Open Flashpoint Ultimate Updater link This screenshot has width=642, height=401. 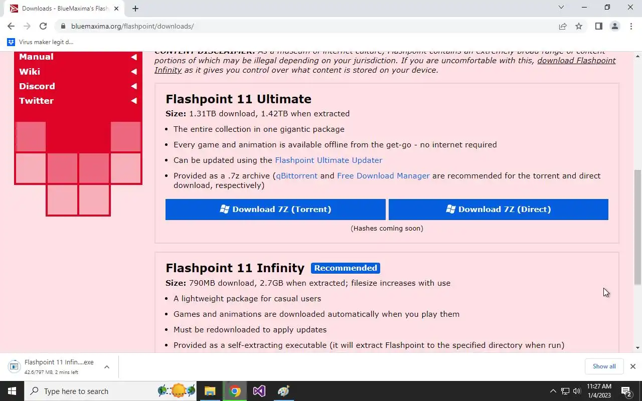point(329,160)
